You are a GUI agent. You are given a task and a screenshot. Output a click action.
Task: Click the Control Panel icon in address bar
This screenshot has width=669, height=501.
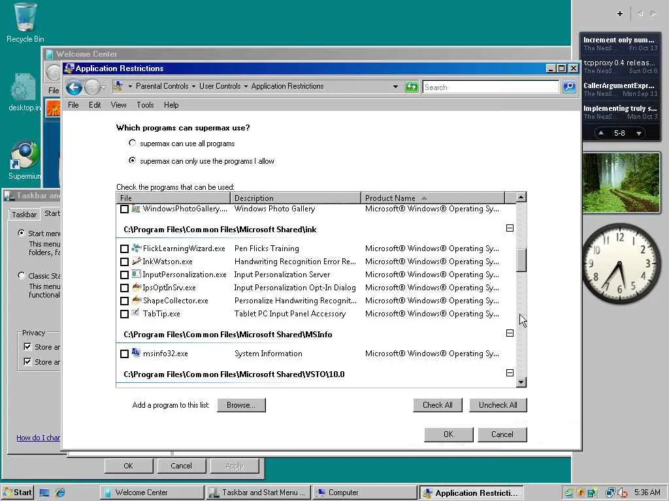click(118, 87)
